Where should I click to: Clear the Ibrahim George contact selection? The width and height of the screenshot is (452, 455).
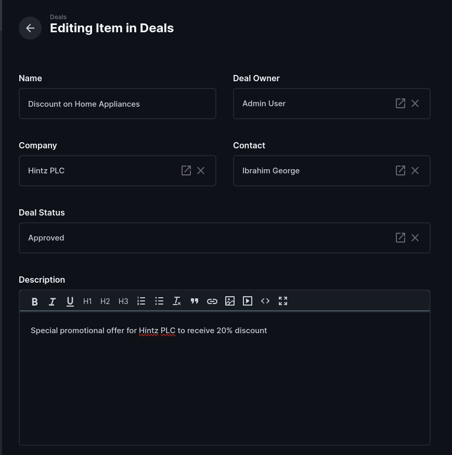pyautogui.click(x=415, y=170)
